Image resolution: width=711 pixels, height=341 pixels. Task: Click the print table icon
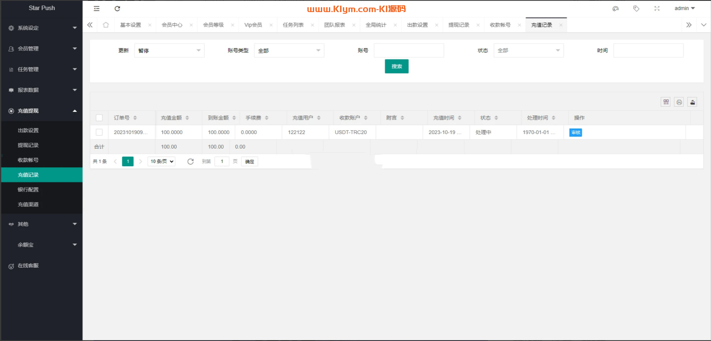tap(679, 102)
